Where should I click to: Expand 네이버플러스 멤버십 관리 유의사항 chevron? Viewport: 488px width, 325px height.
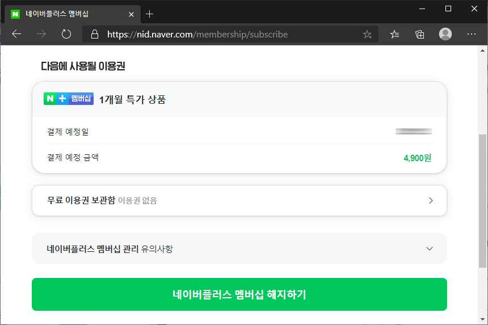coord(430,249)
